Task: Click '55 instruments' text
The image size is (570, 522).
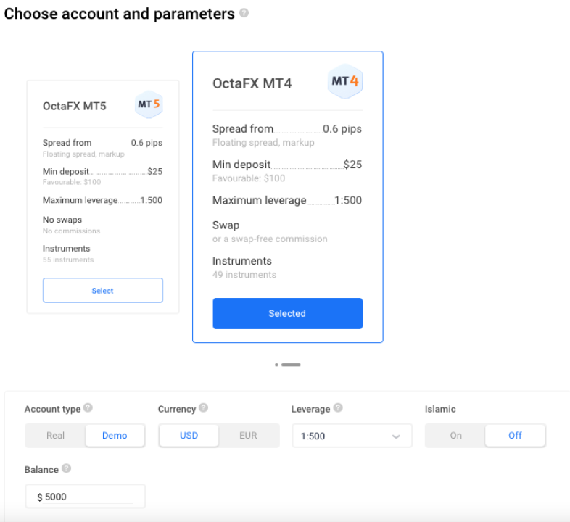Action: [68, 260]
